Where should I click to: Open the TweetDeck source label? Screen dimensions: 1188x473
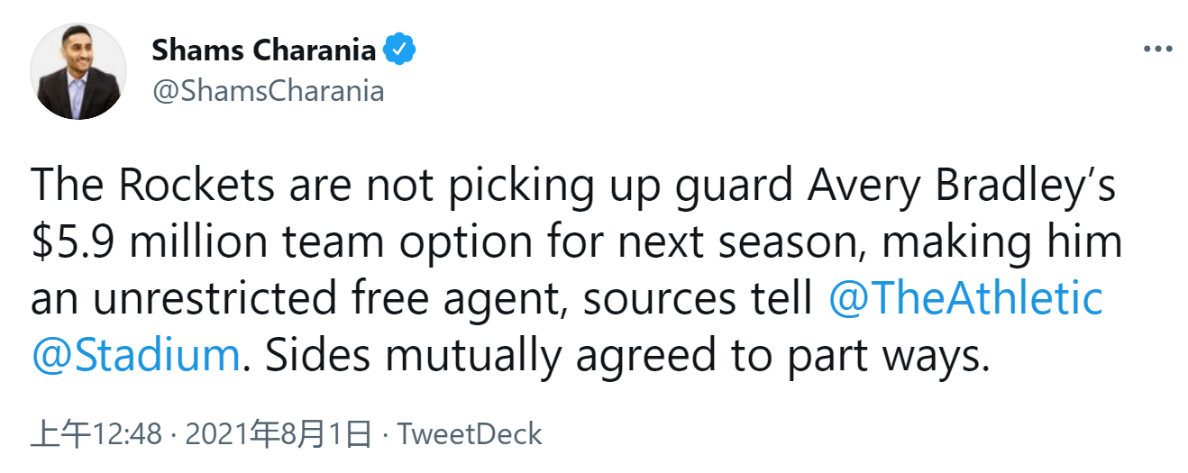pos(470,435)
